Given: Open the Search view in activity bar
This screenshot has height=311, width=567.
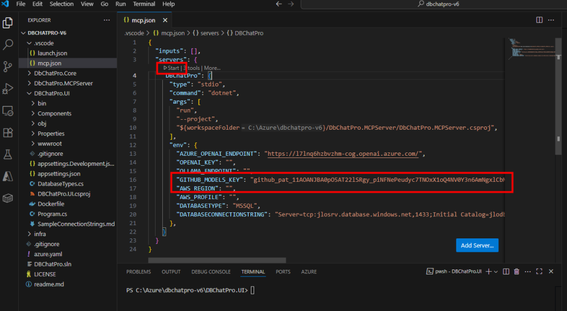Looking at the screenshot, I should [8, 44].
